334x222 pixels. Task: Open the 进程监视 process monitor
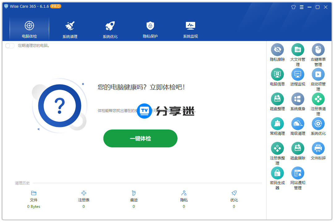click(298, 74)
